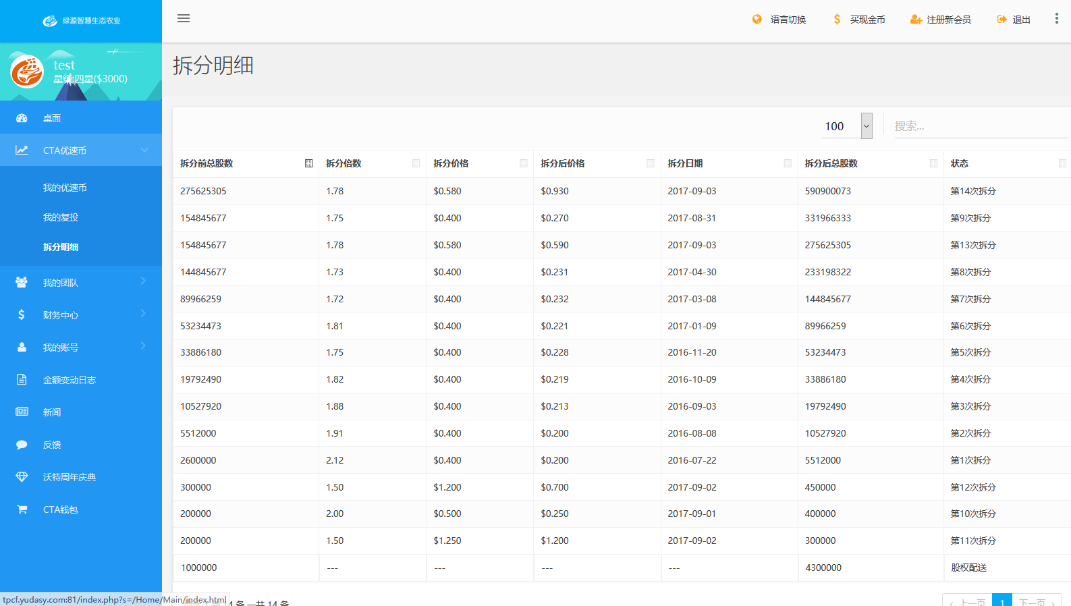
Task: Click the shopping cart icon for CTA钱包
Action: click(22, 509)
